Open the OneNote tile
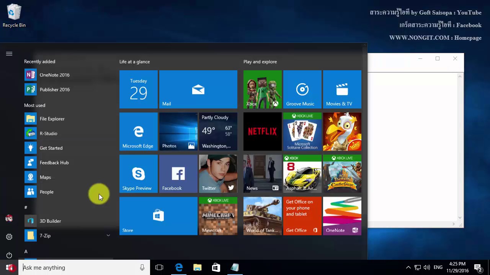The width and height of the screenshot is (490, 275). pyautogui.click(x=342, y=216)
